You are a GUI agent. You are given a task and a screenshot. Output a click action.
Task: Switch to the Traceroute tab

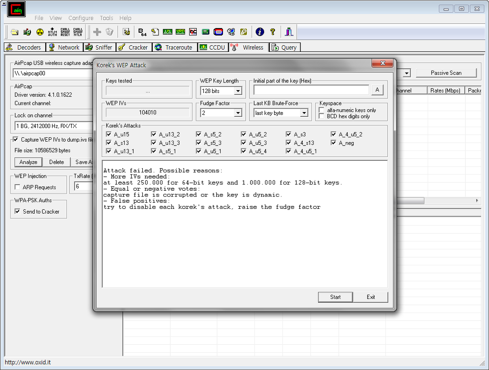click(x=174, y=47)
